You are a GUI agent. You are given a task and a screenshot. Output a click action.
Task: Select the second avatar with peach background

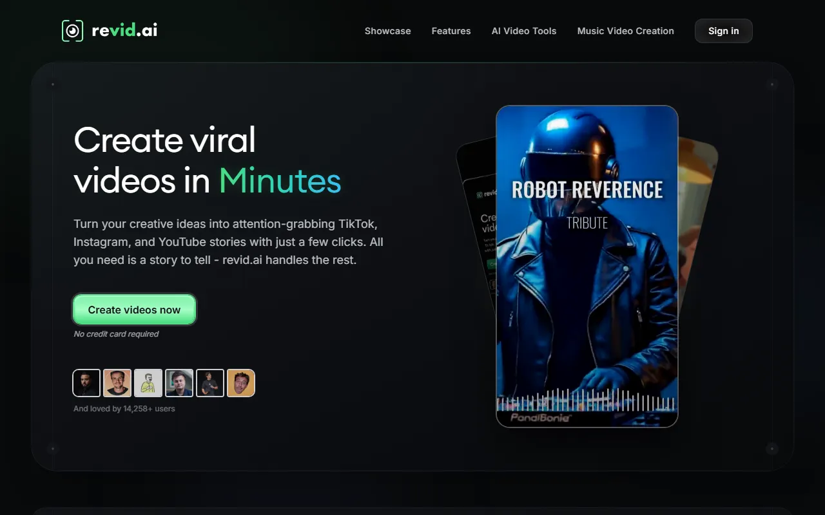click(117, 383)
